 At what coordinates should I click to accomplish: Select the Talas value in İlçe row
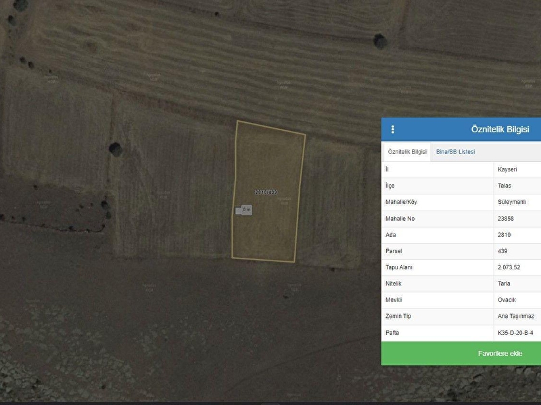click(504, 186)
